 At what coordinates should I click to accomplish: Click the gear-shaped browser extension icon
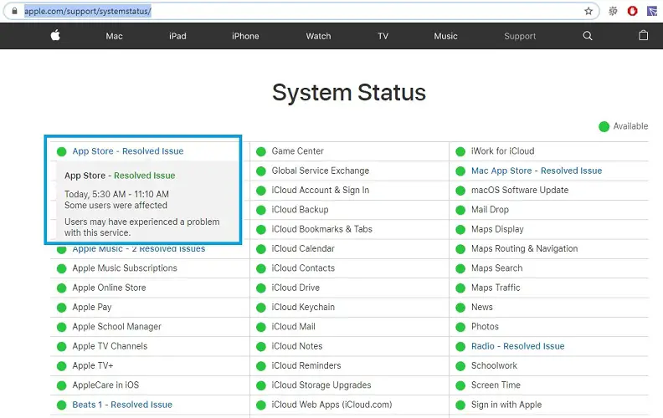613,11
